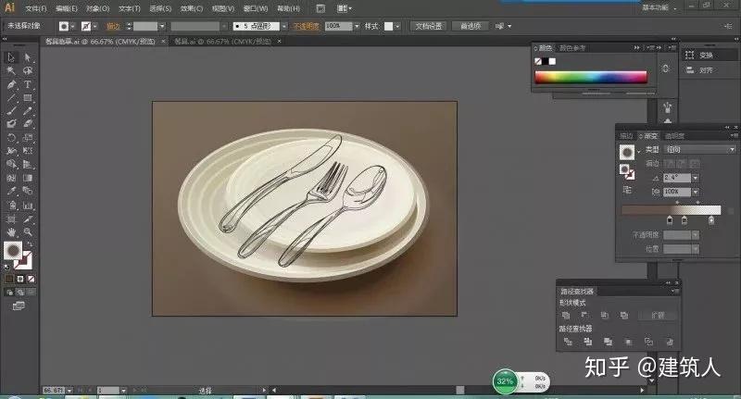Open the 窗口(W) menu
This screenshot has height=399, width=741.
coord(256,8)
